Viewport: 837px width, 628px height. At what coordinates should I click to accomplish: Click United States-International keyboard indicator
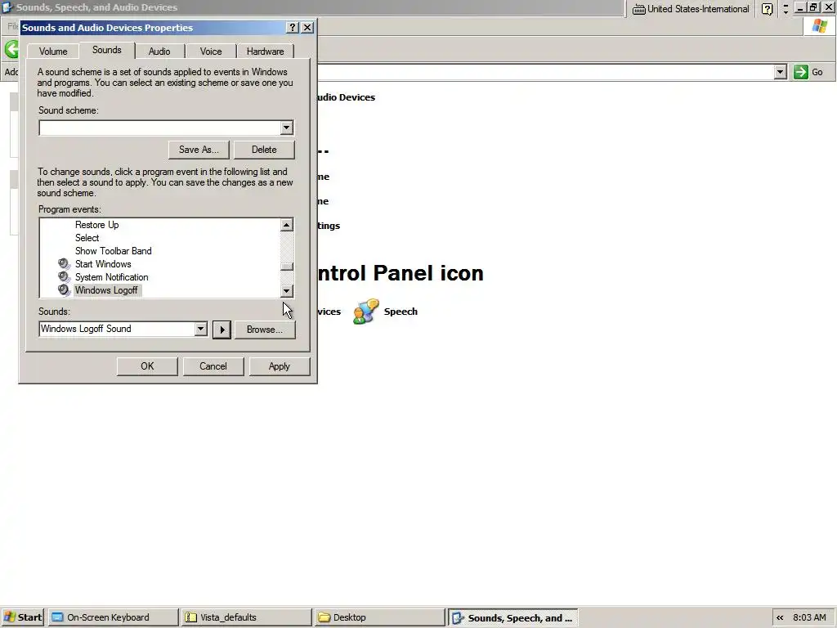[x=691, y=9]
